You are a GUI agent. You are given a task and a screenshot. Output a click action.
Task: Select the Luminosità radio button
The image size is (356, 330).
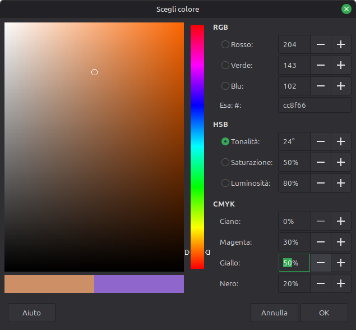225,183
